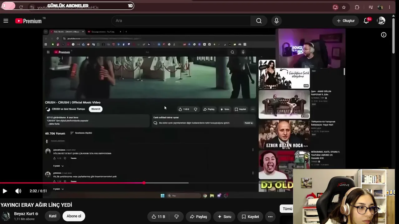Click the CRUSH Official Music Video title in the video
The height and width of the screenshot is (224, 399).
[73, 102]
